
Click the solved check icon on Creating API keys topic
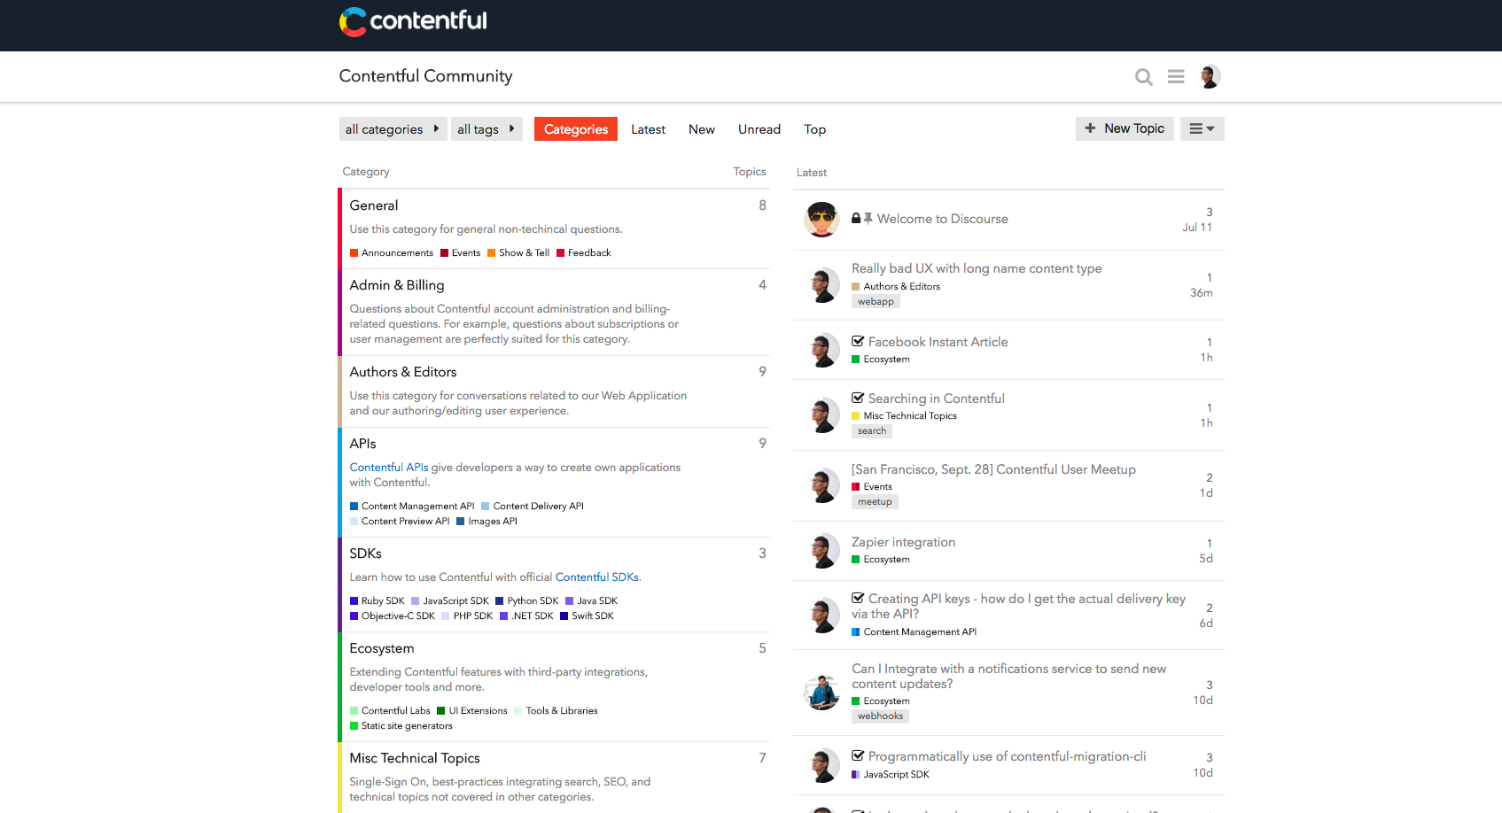(x=858, y=598)
